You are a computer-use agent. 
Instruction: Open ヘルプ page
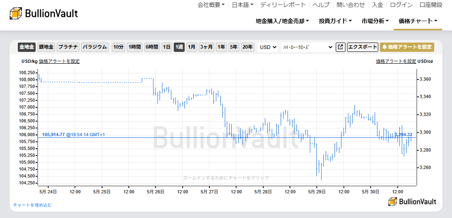321,5
